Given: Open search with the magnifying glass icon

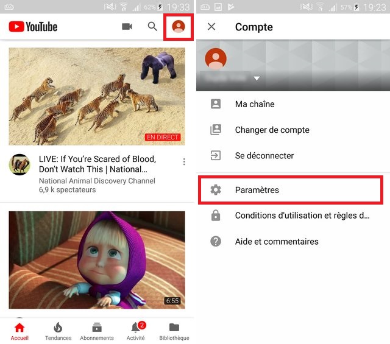Looking at the screenshot, I should pos(152,27).
